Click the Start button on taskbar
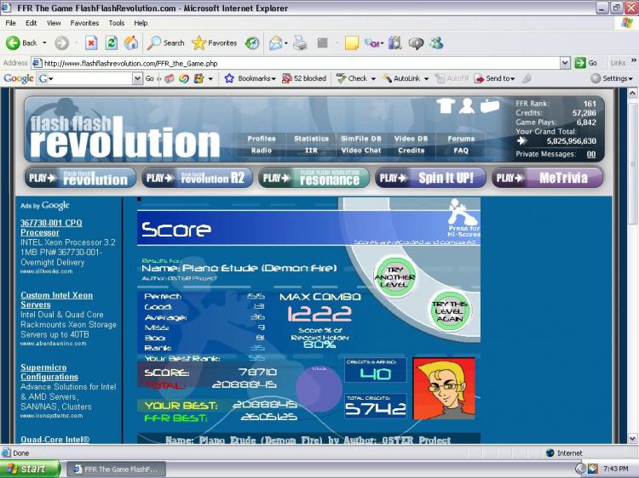 click(31, 469)
